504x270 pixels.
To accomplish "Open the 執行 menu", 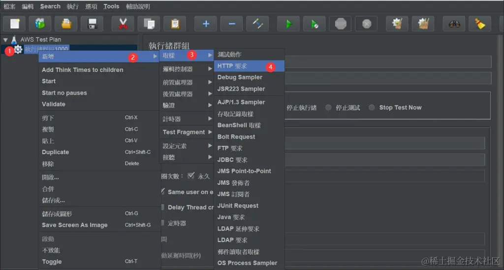I will coord(73,6).
